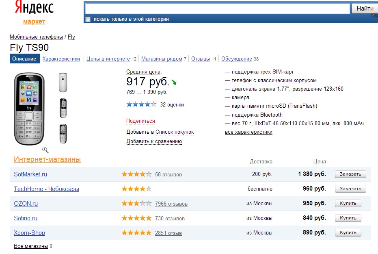Click the '32 оценки' rating count
The image size is (378, 254).
coord(172,105)
